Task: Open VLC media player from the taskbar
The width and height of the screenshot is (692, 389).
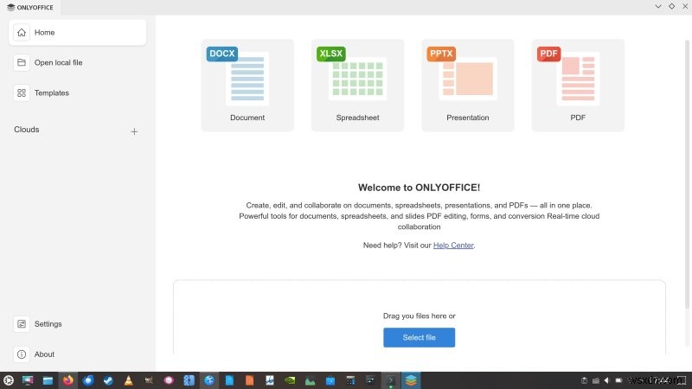Action: click(128, 380)
